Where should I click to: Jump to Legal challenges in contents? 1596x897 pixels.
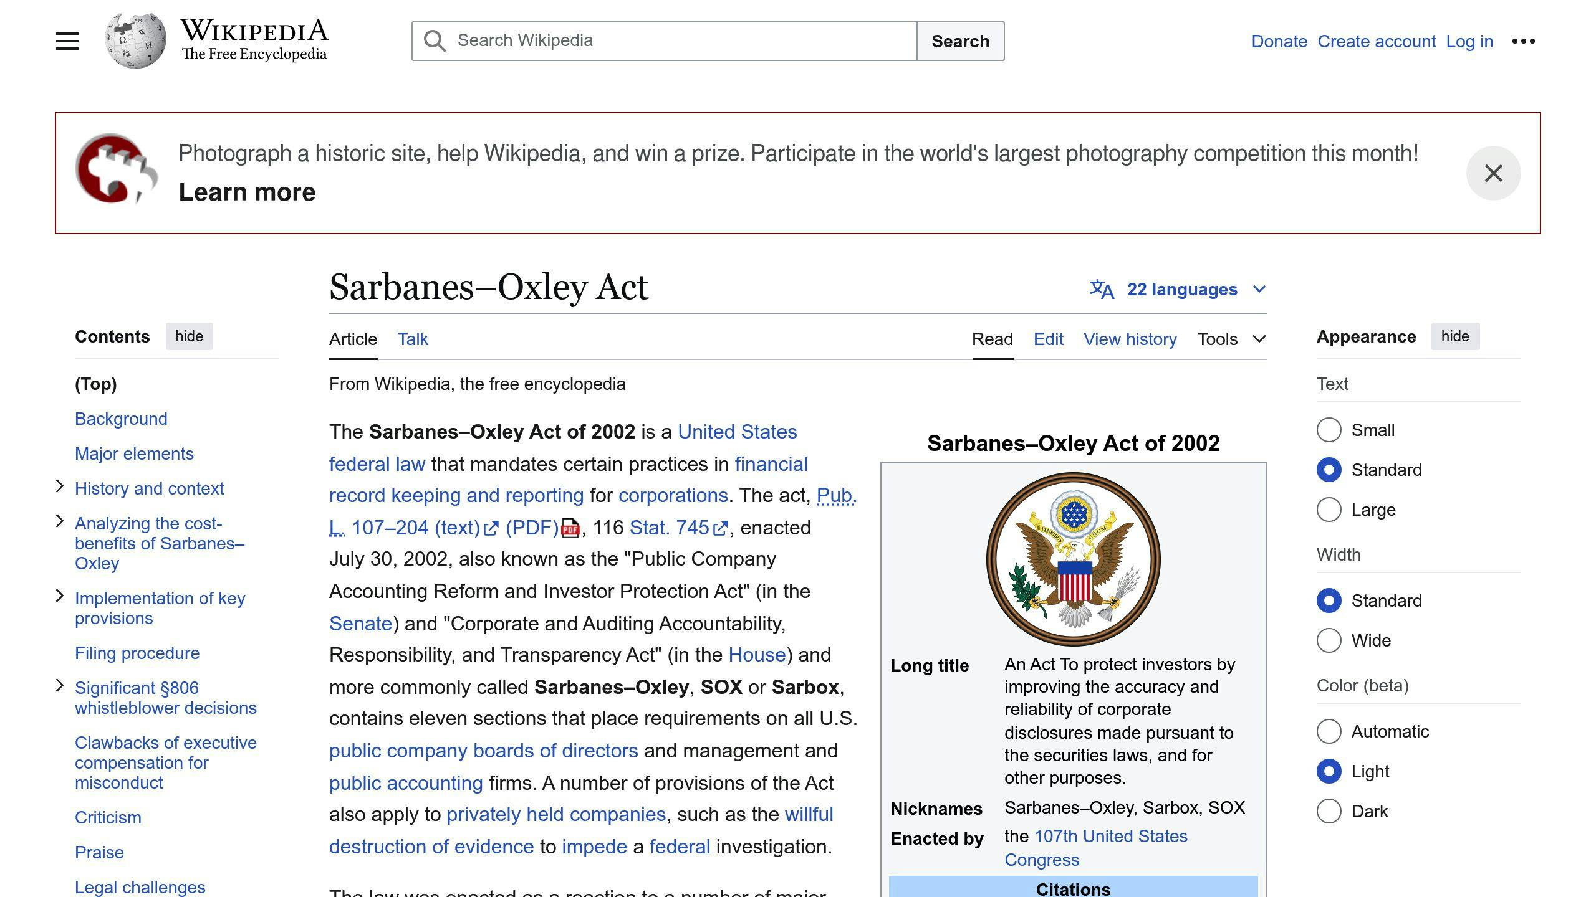click(140, 887)
